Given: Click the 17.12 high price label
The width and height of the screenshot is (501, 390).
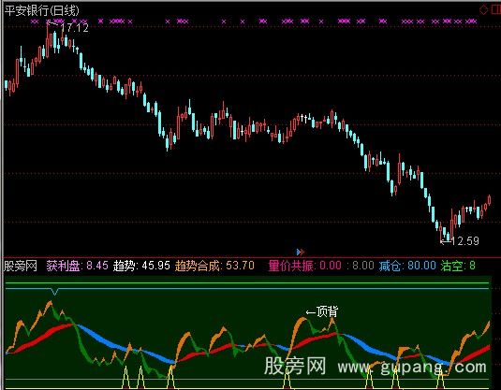Looking at the screenshot, I should [x=74, y=28].
